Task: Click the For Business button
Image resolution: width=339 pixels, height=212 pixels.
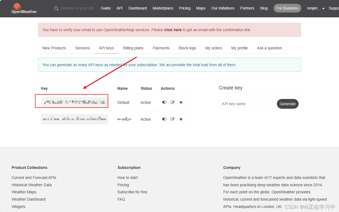Action: [x=287, y=8]
